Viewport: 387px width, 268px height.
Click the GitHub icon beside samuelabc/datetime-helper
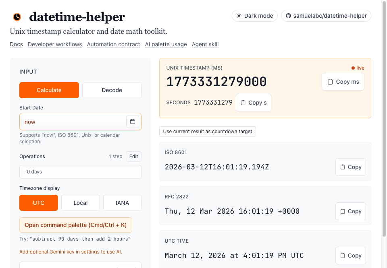point(287,16)
